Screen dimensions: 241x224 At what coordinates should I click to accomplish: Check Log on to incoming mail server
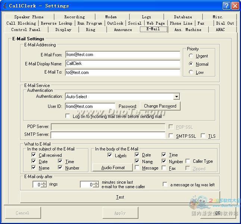tap(68, 116)
